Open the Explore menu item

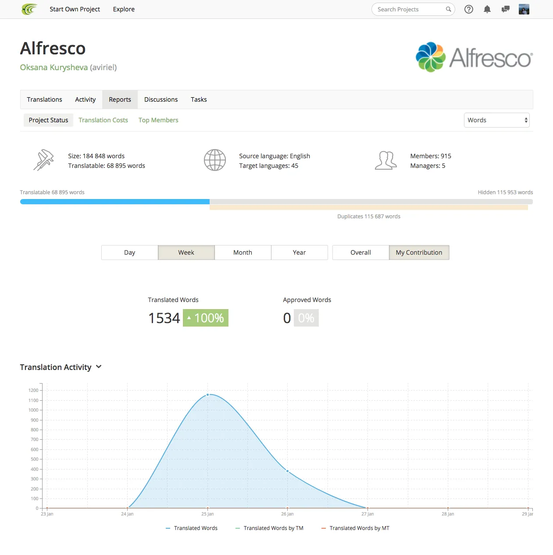pos(124,9)
